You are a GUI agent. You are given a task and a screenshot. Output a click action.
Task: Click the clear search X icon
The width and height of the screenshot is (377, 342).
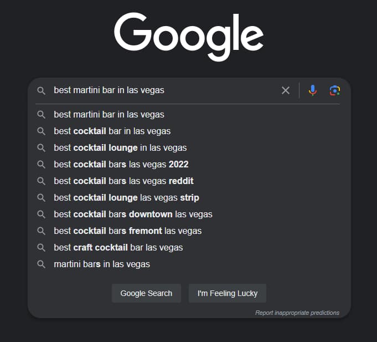[286, 90]
